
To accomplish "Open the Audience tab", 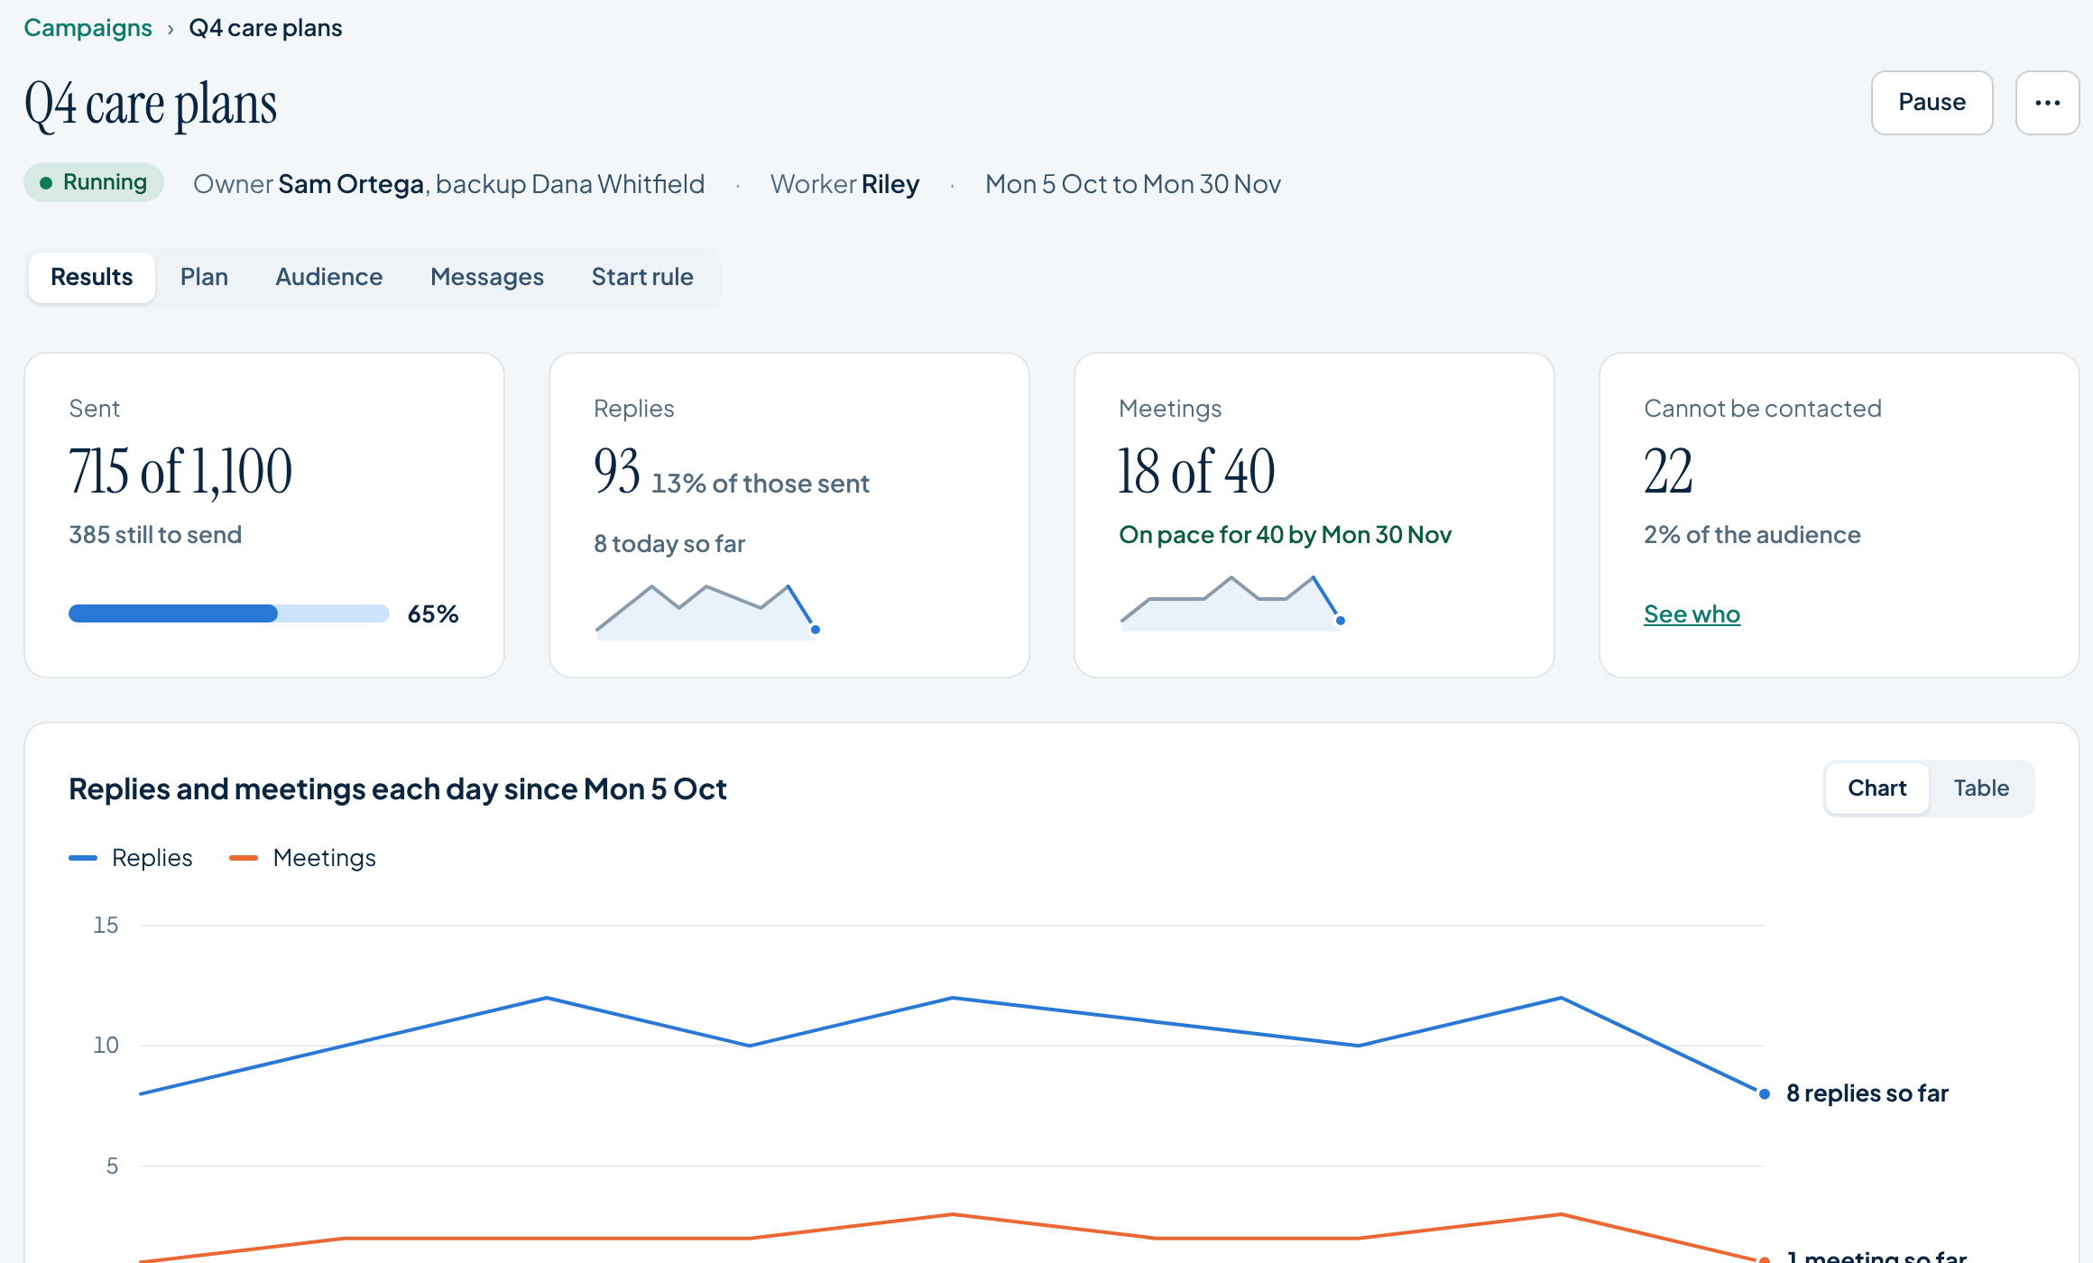I will (x=329, y=277).
